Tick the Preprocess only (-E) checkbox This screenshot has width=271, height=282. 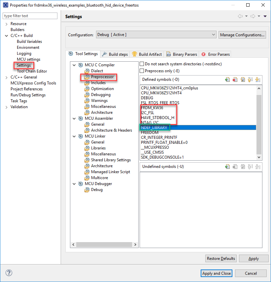click(x=142, y=71)
